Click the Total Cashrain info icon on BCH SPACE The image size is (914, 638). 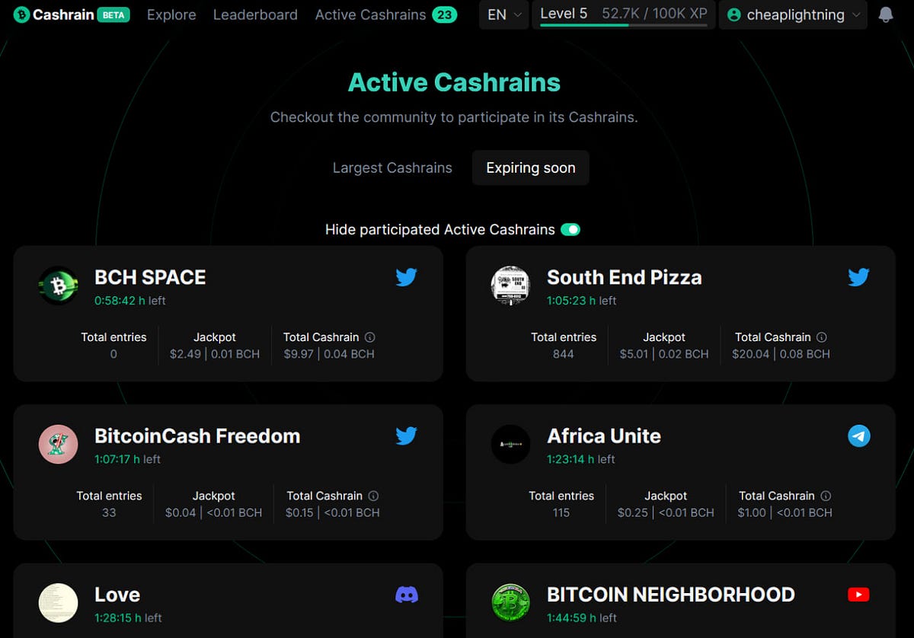pyautogui.click(x=370, y=337)
